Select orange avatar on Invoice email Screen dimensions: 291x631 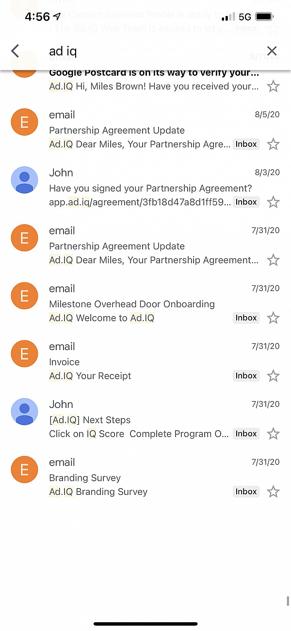24,353
